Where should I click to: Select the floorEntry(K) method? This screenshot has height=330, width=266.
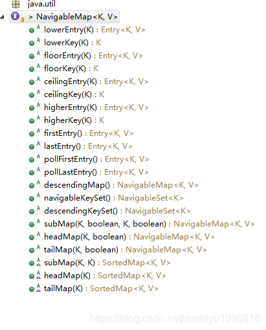[x=93, y=56]
